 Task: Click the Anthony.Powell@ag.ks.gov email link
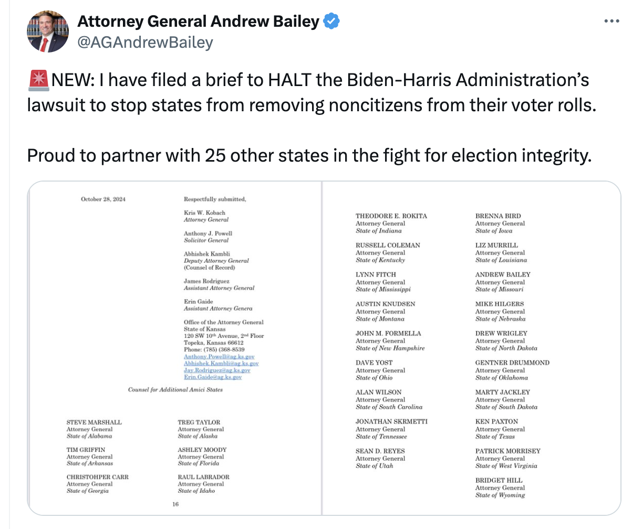(x=219, y=357)
